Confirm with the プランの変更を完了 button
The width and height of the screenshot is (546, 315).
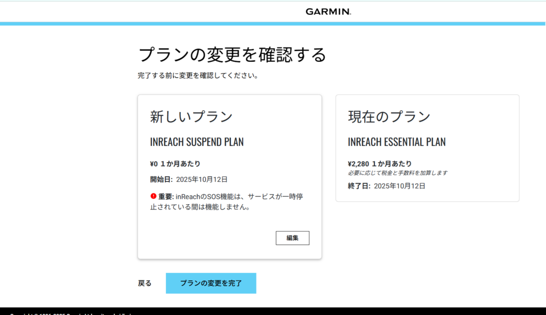(x=211, y=283)
